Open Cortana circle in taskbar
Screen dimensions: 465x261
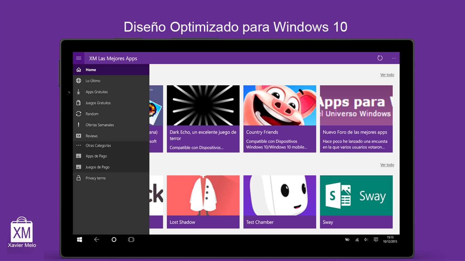coord(114,239)
